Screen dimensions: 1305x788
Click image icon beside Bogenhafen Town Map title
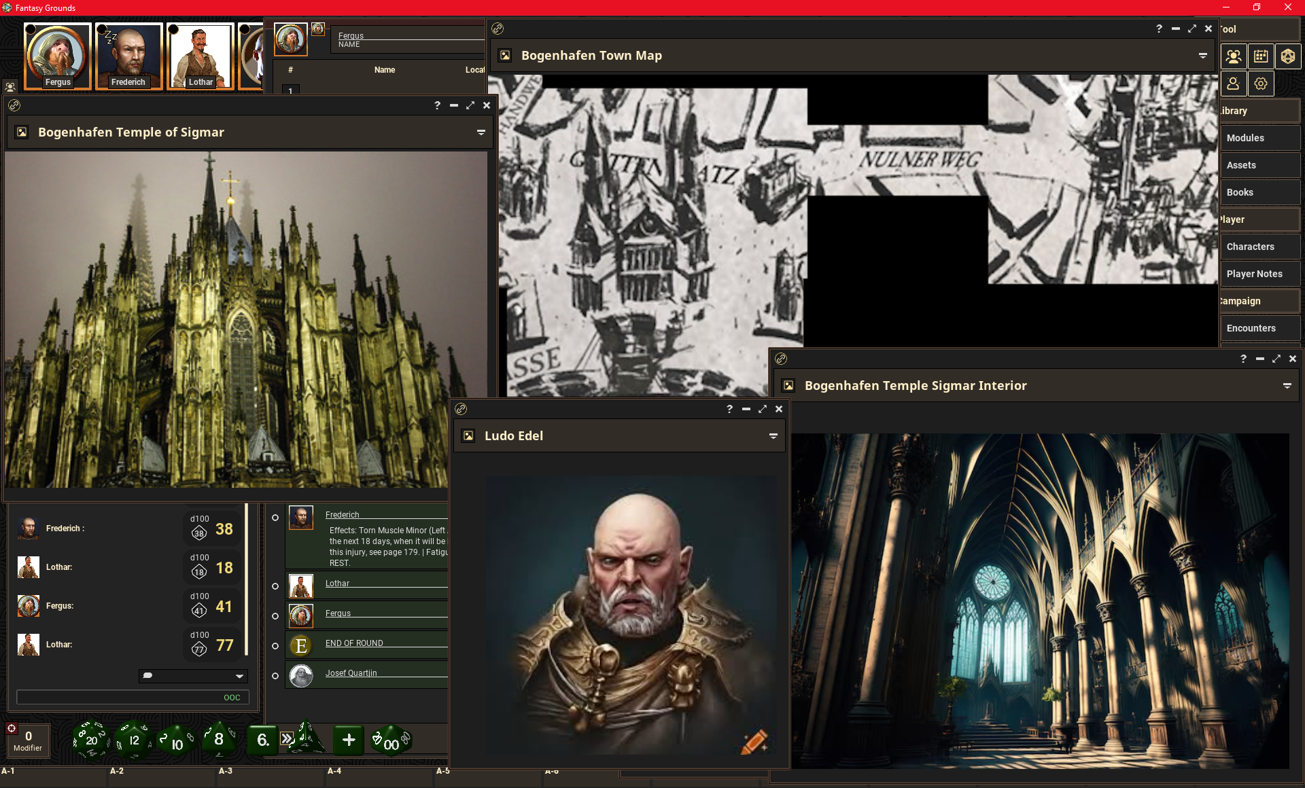[505, 56]
